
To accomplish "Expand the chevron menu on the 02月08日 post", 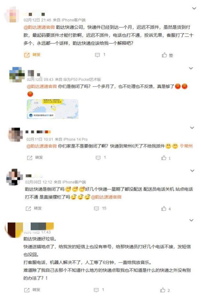I will 192,171.
